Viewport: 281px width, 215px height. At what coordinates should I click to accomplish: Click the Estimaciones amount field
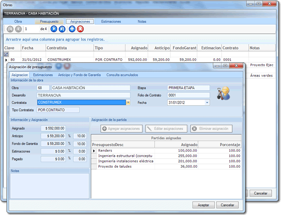[53, 152]
